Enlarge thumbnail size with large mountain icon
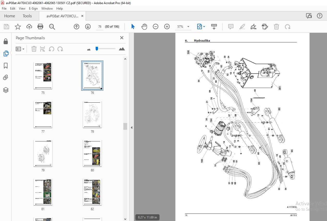This screenshot has width=327, height=221. [122, 49]
